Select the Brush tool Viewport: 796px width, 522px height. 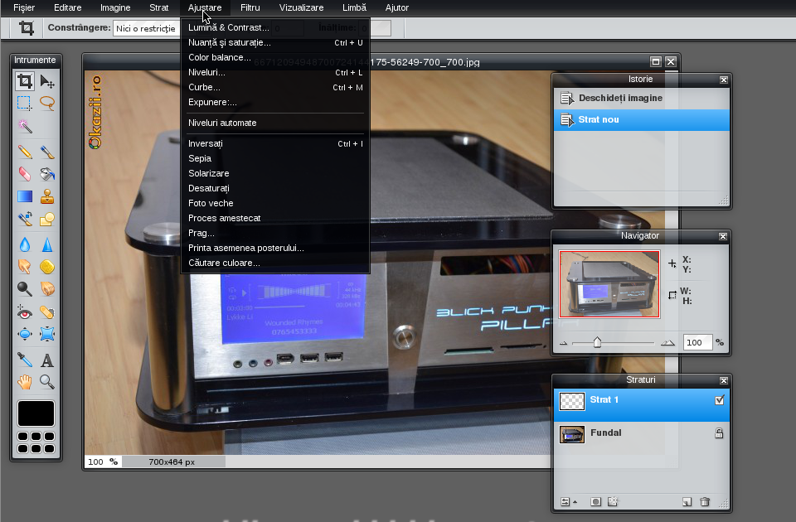pyautogui.click(x=47, y=152)
